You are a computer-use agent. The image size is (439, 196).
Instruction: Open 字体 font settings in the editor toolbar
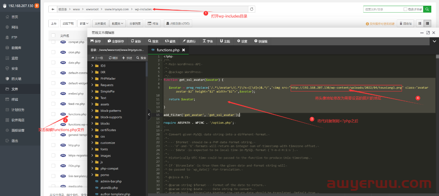[208, 41]
